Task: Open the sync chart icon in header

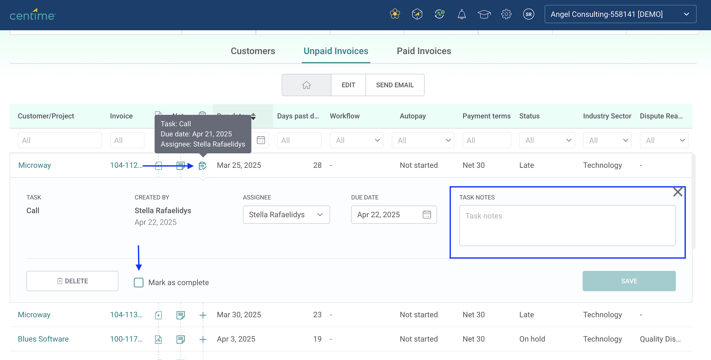Action: pyautogui.click(x=439, y=14)
